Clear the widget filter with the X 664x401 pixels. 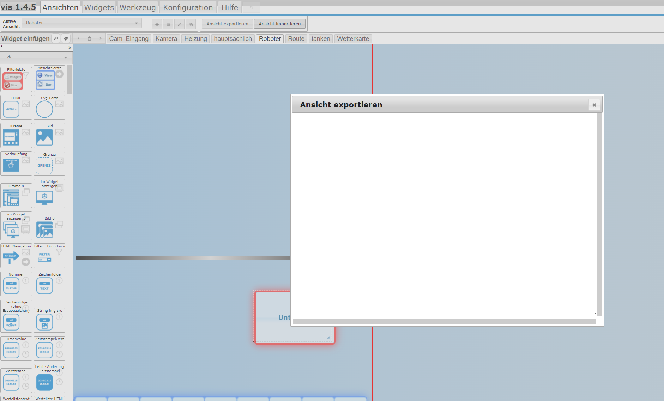point(70,48)
